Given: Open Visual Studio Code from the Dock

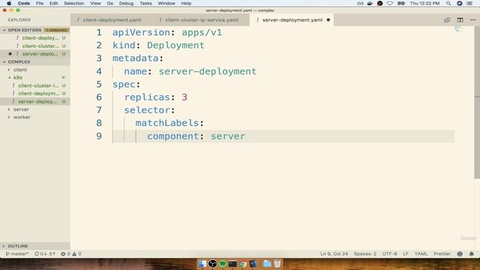Looking at the screenshot, I should 253,263.
